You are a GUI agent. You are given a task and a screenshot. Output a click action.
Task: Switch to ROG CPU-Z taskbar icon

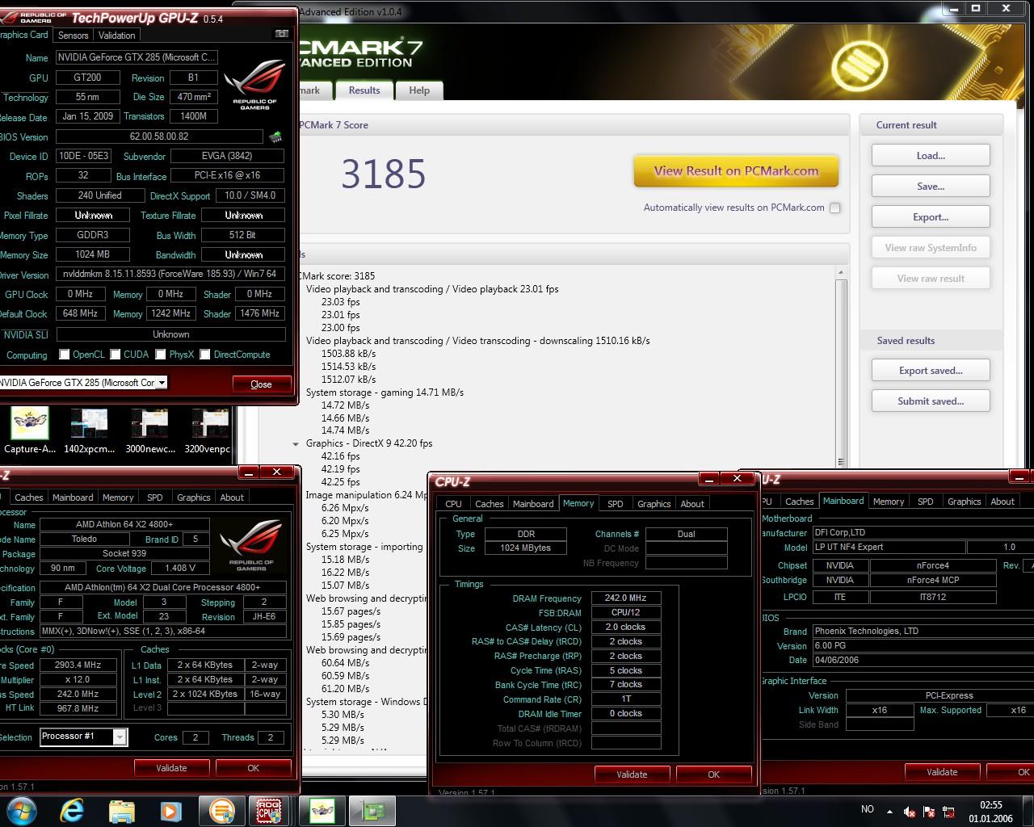pos(269,810)
